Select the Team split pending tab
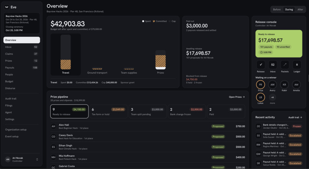The width and height of the screenshot is (309, 169). 148,112
